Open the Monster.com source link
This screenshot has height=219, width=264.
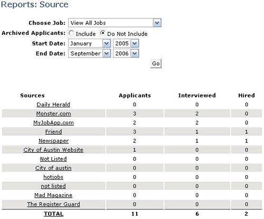click(x=53, y=114)
